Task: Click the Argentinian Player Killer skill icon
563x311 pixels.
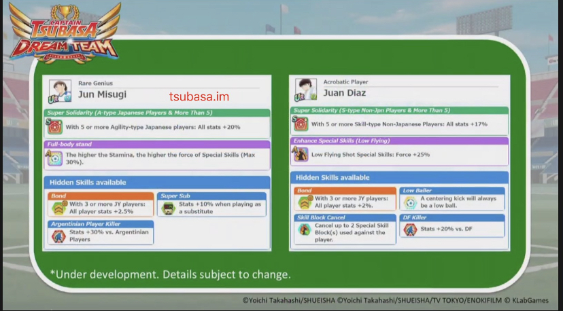Action: pos(58,236)
